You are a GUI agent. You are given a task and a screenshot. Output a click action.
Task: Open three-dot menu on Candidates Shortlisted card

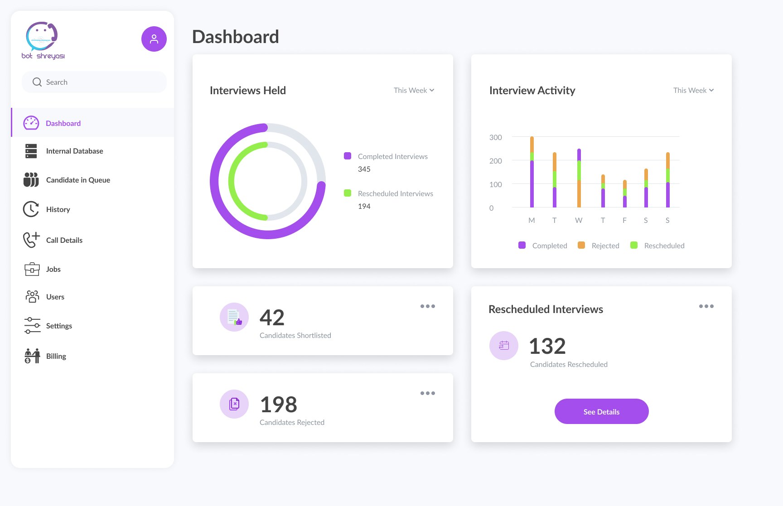(428, 306)
